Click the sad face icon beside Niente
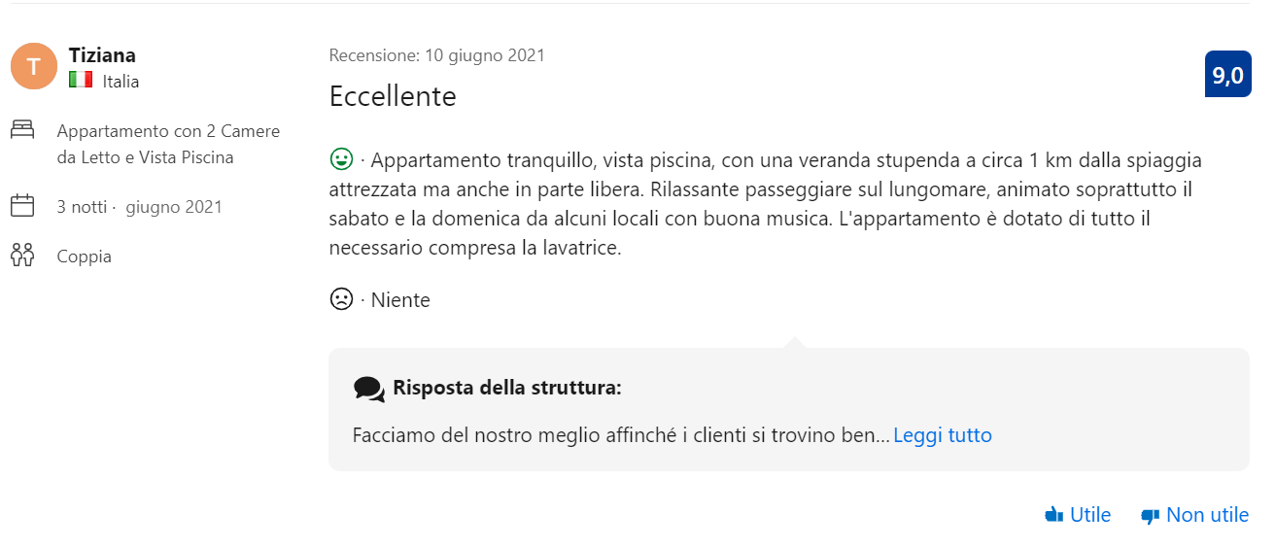 [341, 299]
